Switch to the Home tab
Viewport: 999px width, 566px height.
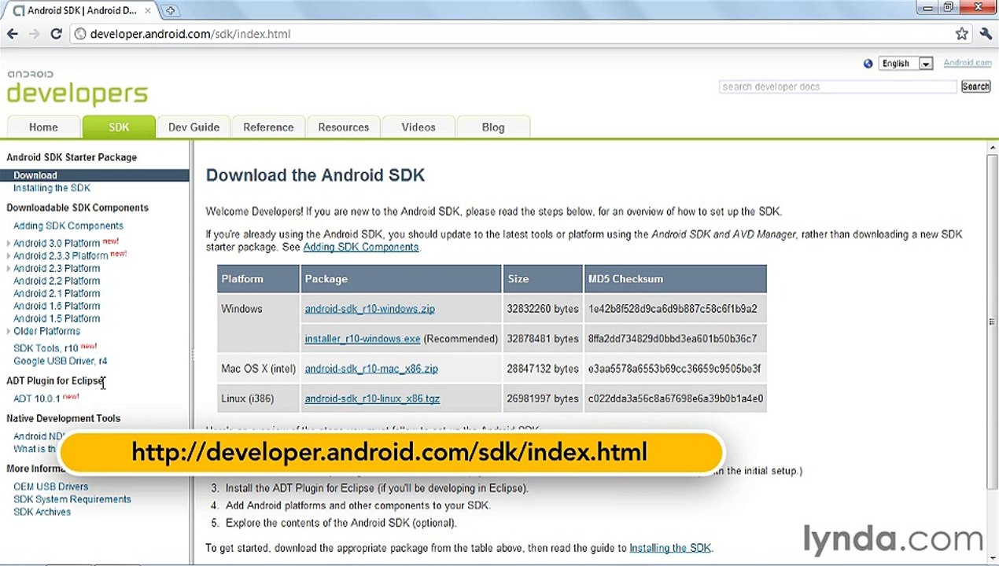click(x=43, y=127)
